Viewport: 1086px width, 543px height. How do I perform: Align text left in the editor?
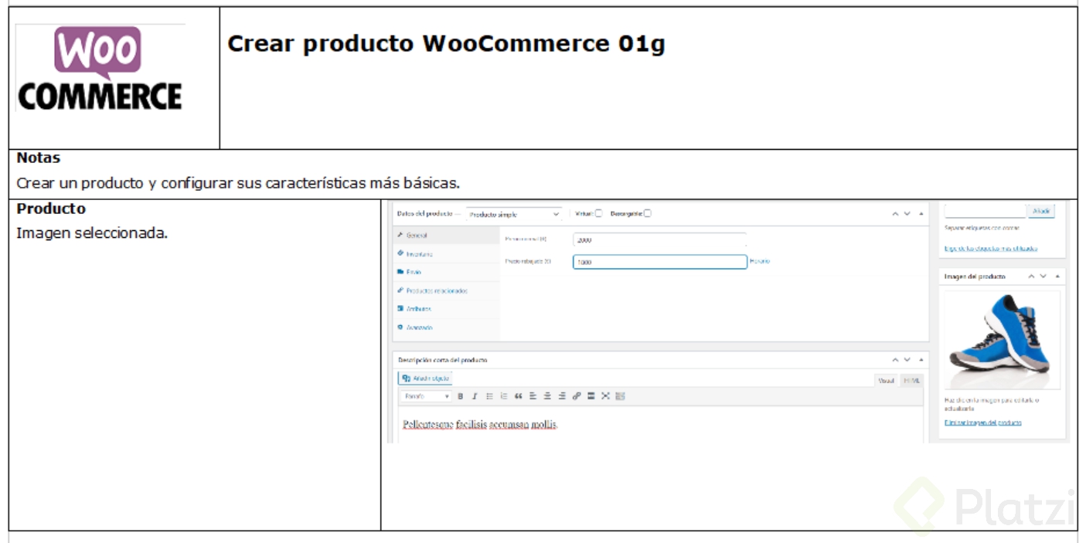(x=533, y=396)
